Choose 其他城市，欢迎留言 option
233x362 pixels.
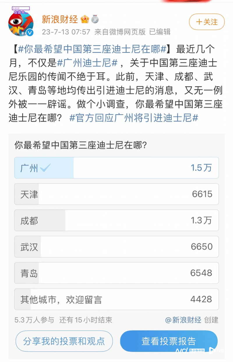(x=116, y=299)
